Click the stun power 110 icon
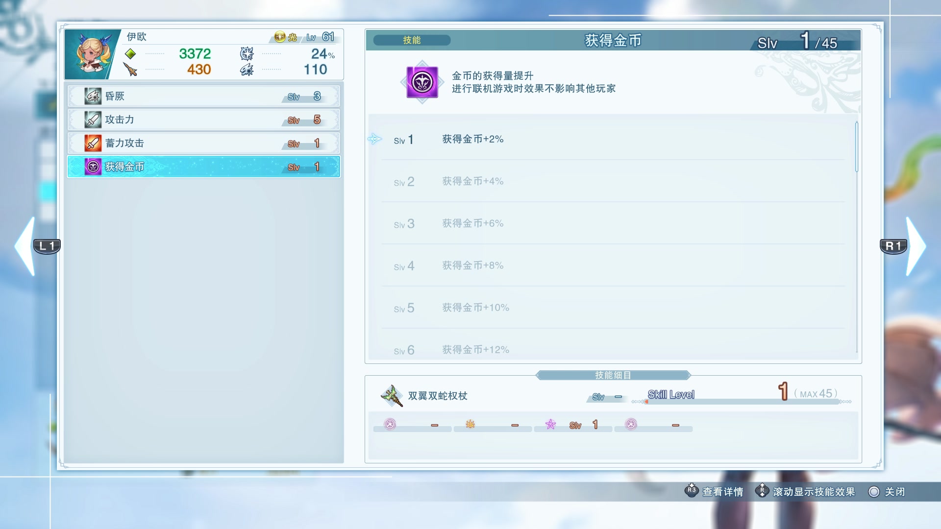The image size is (941, 529). pos(247,70)
